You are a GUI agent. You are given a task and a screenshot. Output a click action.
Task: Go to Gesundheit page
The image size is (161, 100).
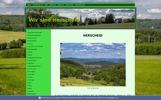click(x=31, y=72)
